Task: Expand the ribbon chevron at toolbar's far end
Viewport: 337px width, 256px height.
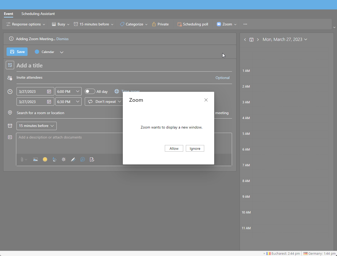Action: (x=334, y=27)
